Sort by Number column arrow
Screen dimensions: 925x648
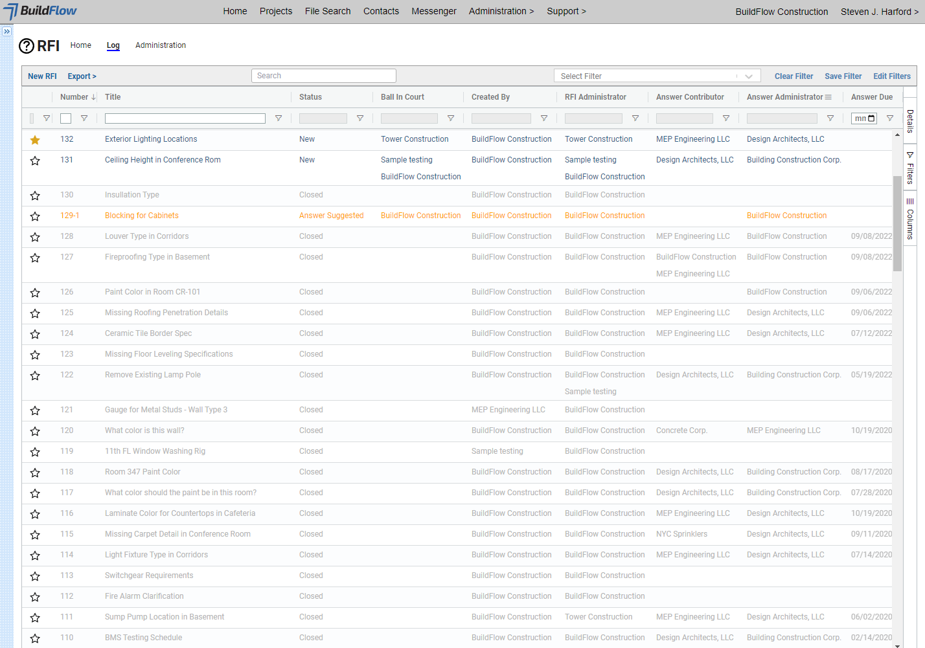coord(94,97)
